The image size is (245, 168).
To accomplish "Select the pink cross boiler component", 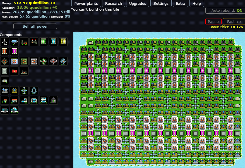I will [x=54, y=61].
